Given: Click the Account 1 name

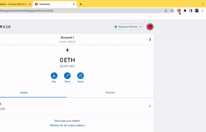Looking at the screenshot, I should tap(67, 37).
